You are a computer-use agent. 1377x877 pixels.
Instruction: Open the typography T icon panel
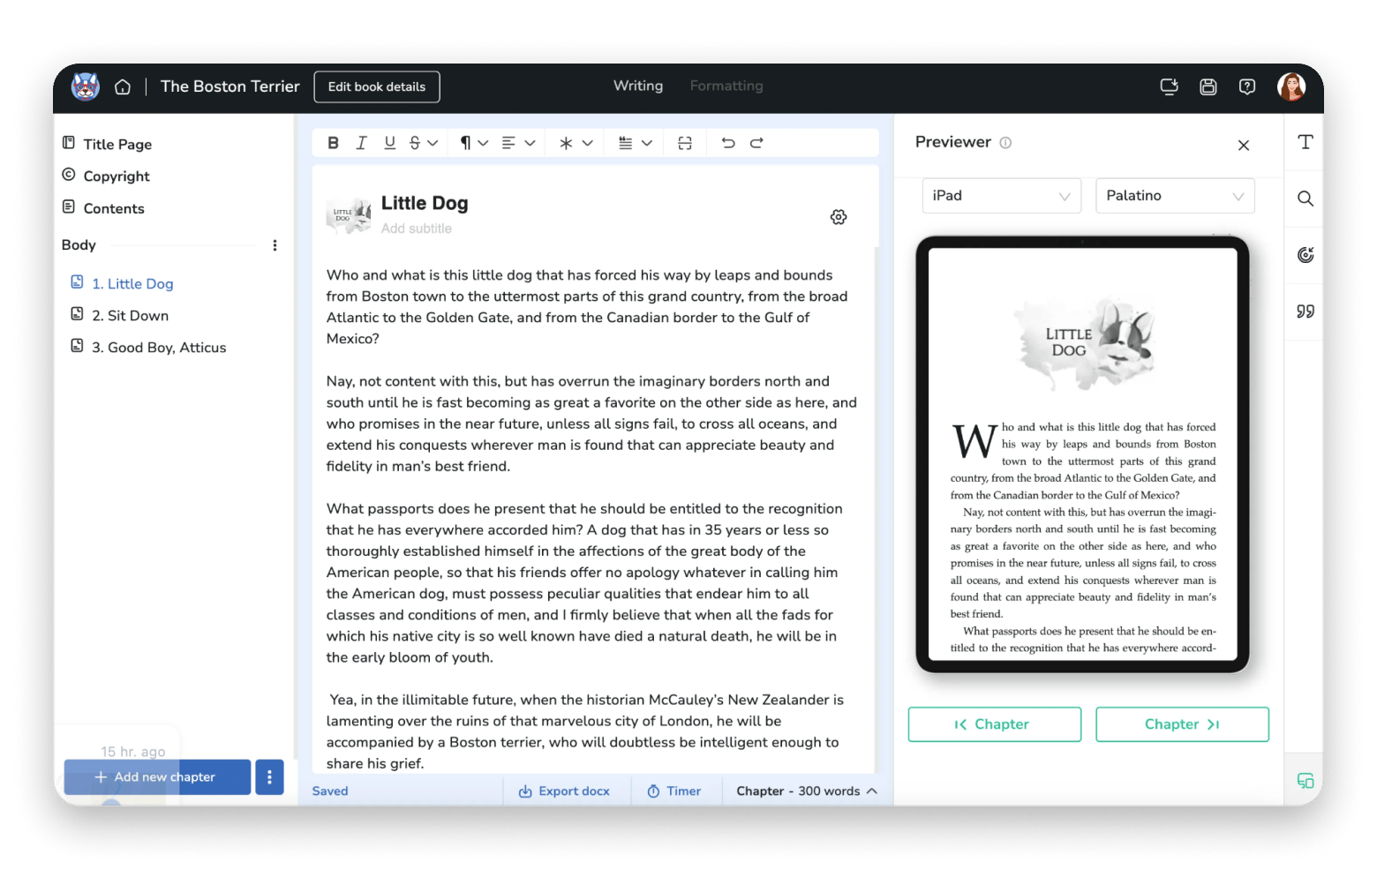[1306, 142]
